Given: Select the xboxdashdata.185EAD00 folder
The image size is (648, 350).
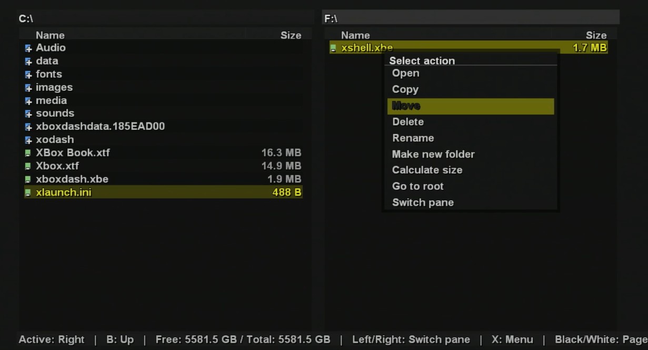Looking at the screenshot, I should pos(100,127).
